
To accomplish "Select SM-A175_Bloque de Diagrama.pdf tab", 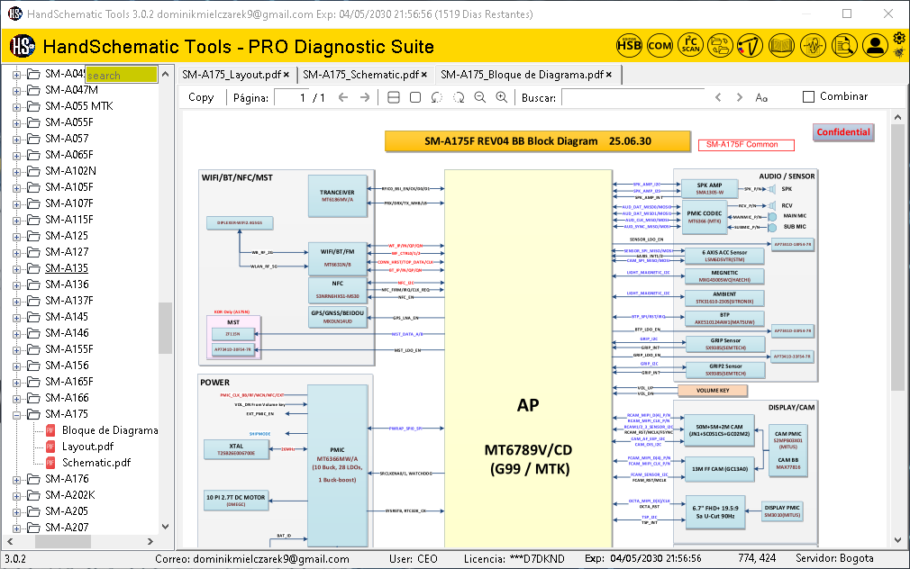I will [522, 75].
